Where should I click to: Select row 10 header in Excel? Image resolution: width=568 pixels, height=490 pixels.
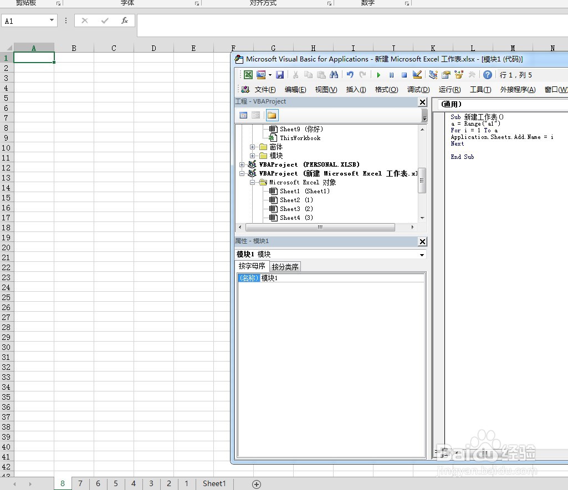pyautogui.click(x=6, y=148)
